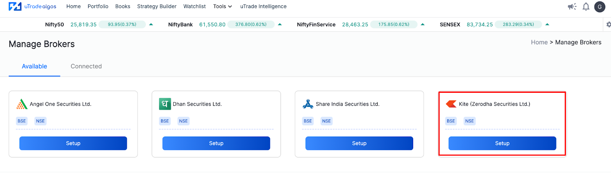Click BSE tag on Kite card
Screen dimensions: 611x173
(x=451, y=121)
